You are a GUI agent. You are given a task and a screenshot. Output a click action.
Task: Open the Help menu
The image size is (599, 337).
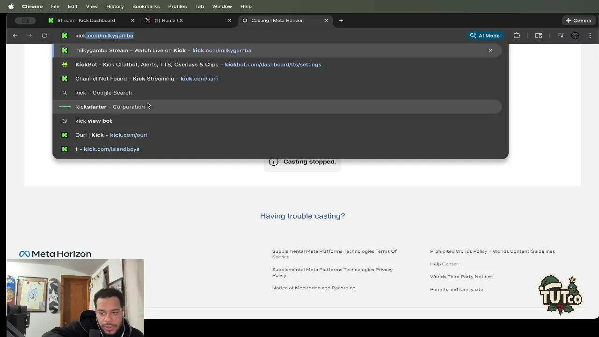click(246, 6)
